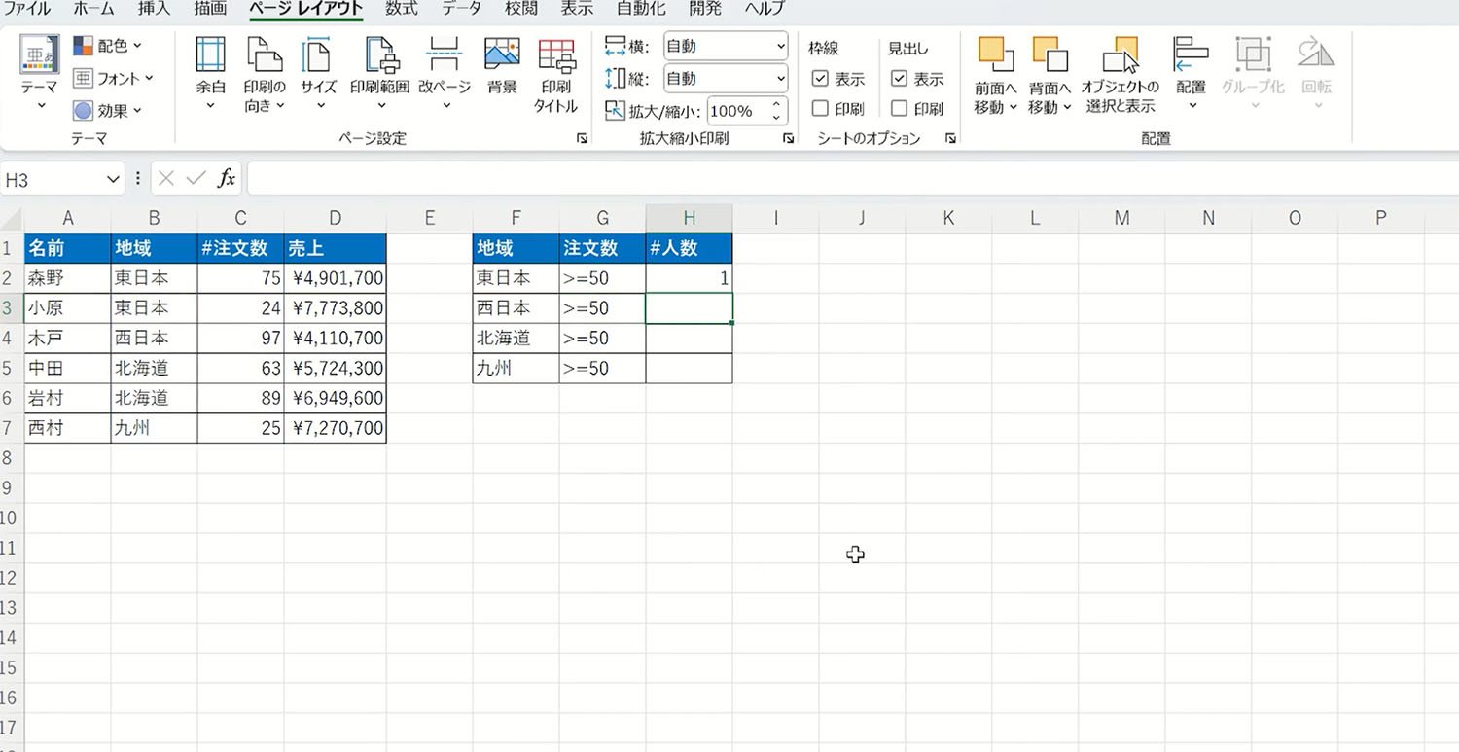Expand the Name Box dropdown arrow

pos(114,179)
